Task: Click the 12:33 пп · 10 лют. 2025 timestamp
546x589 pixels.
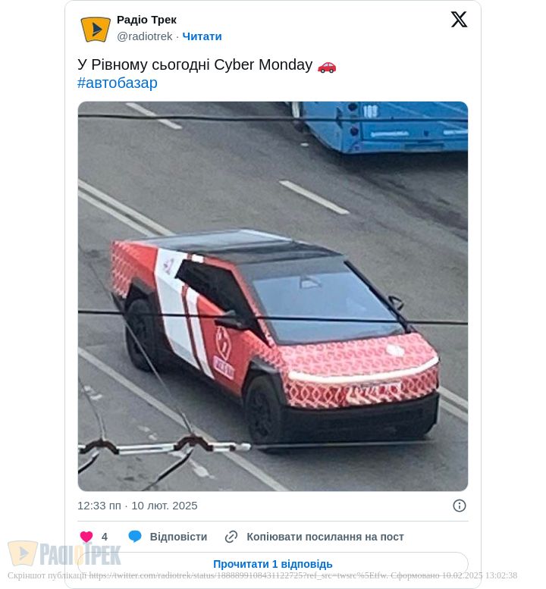Action: click(137, 506)
